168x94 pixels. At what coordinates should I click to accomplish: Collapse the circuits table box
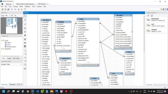pyautogui.click(x=98, y=78)
